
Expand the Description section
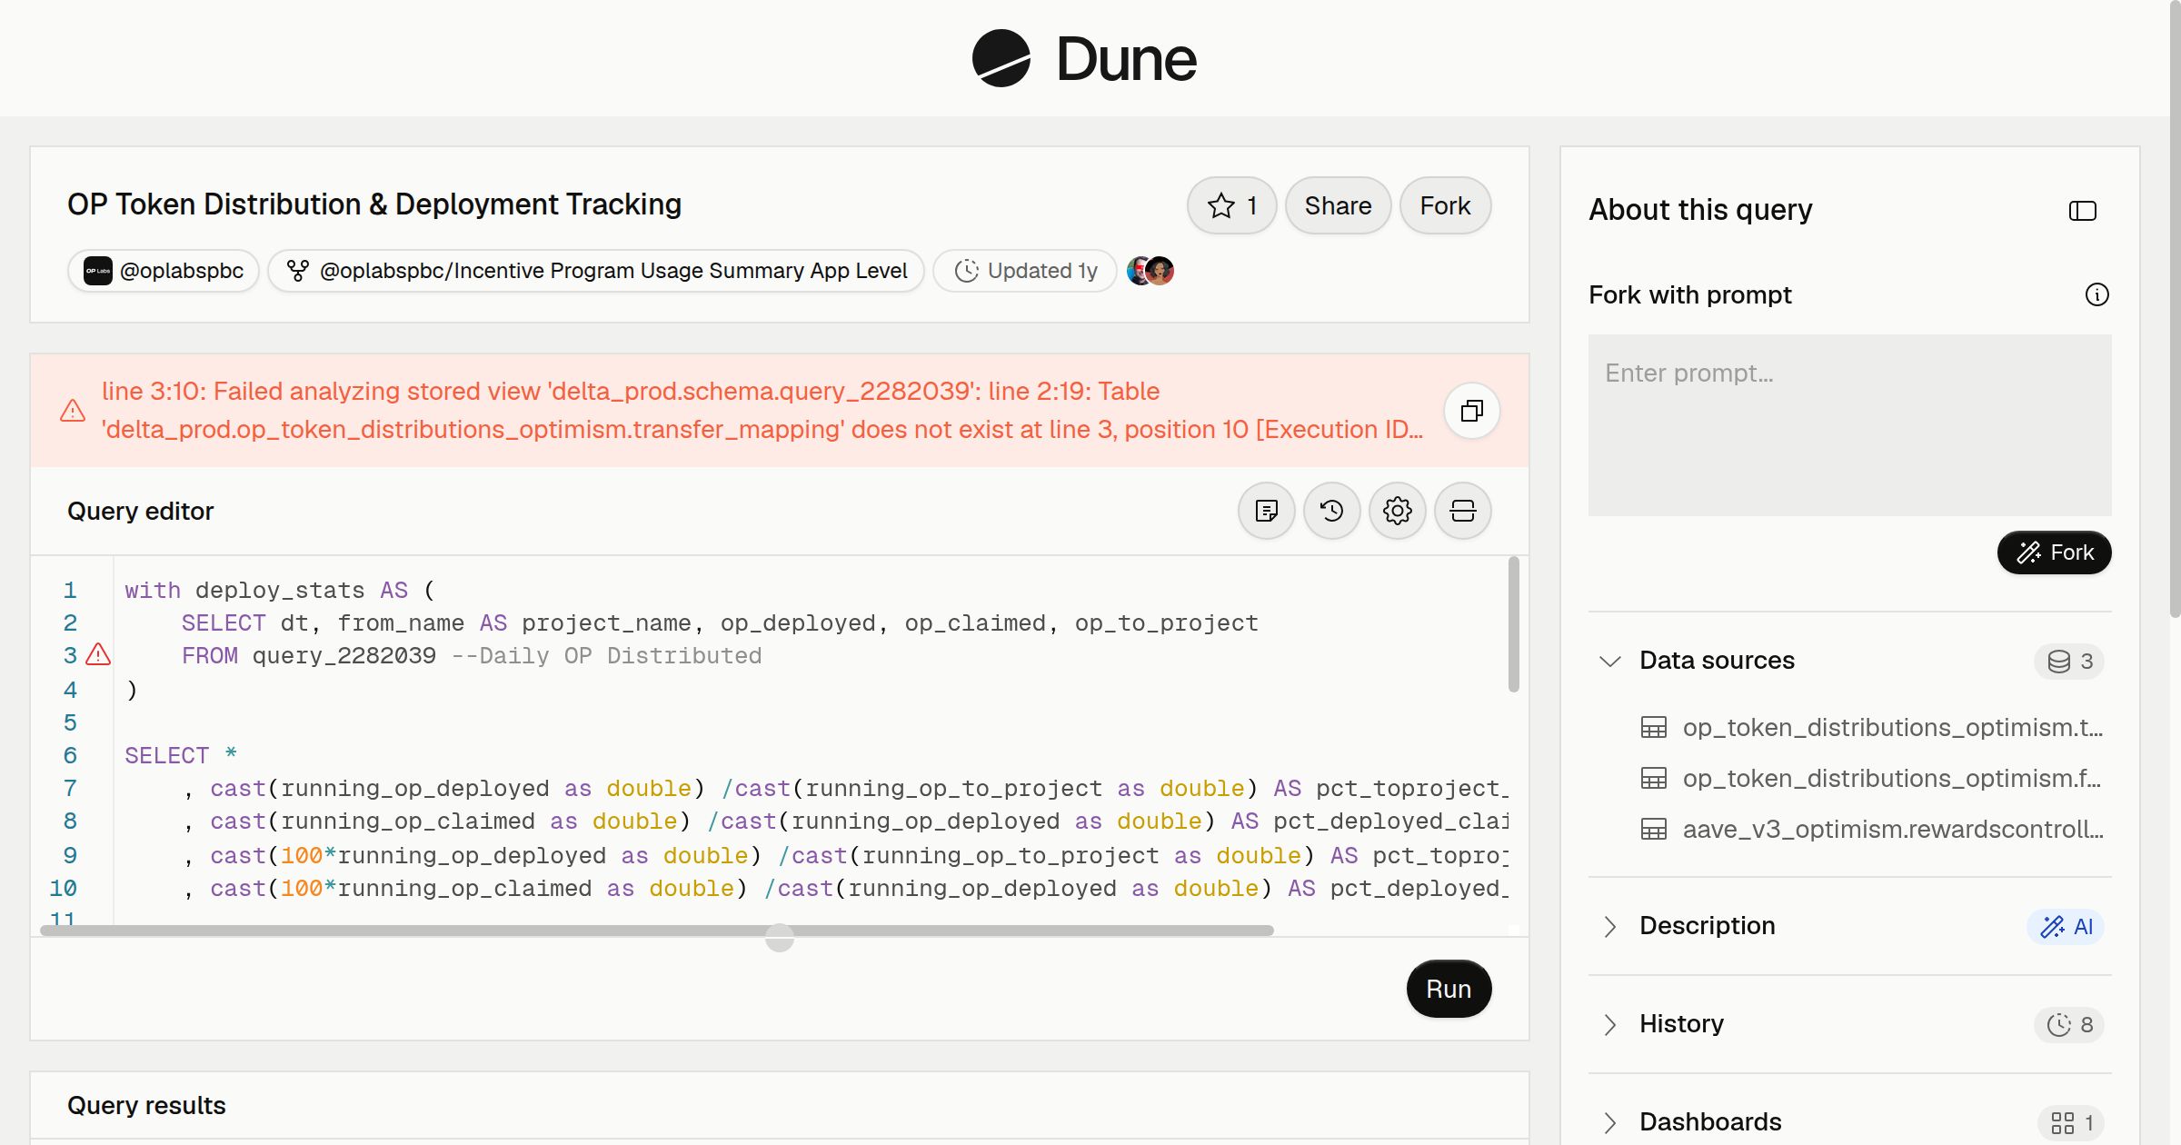[1609, 926]
